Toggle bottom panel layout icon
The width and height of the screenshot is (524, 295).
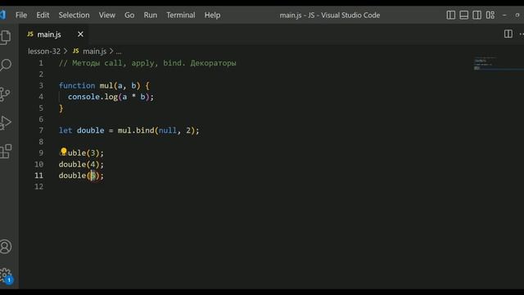point(464,15)
